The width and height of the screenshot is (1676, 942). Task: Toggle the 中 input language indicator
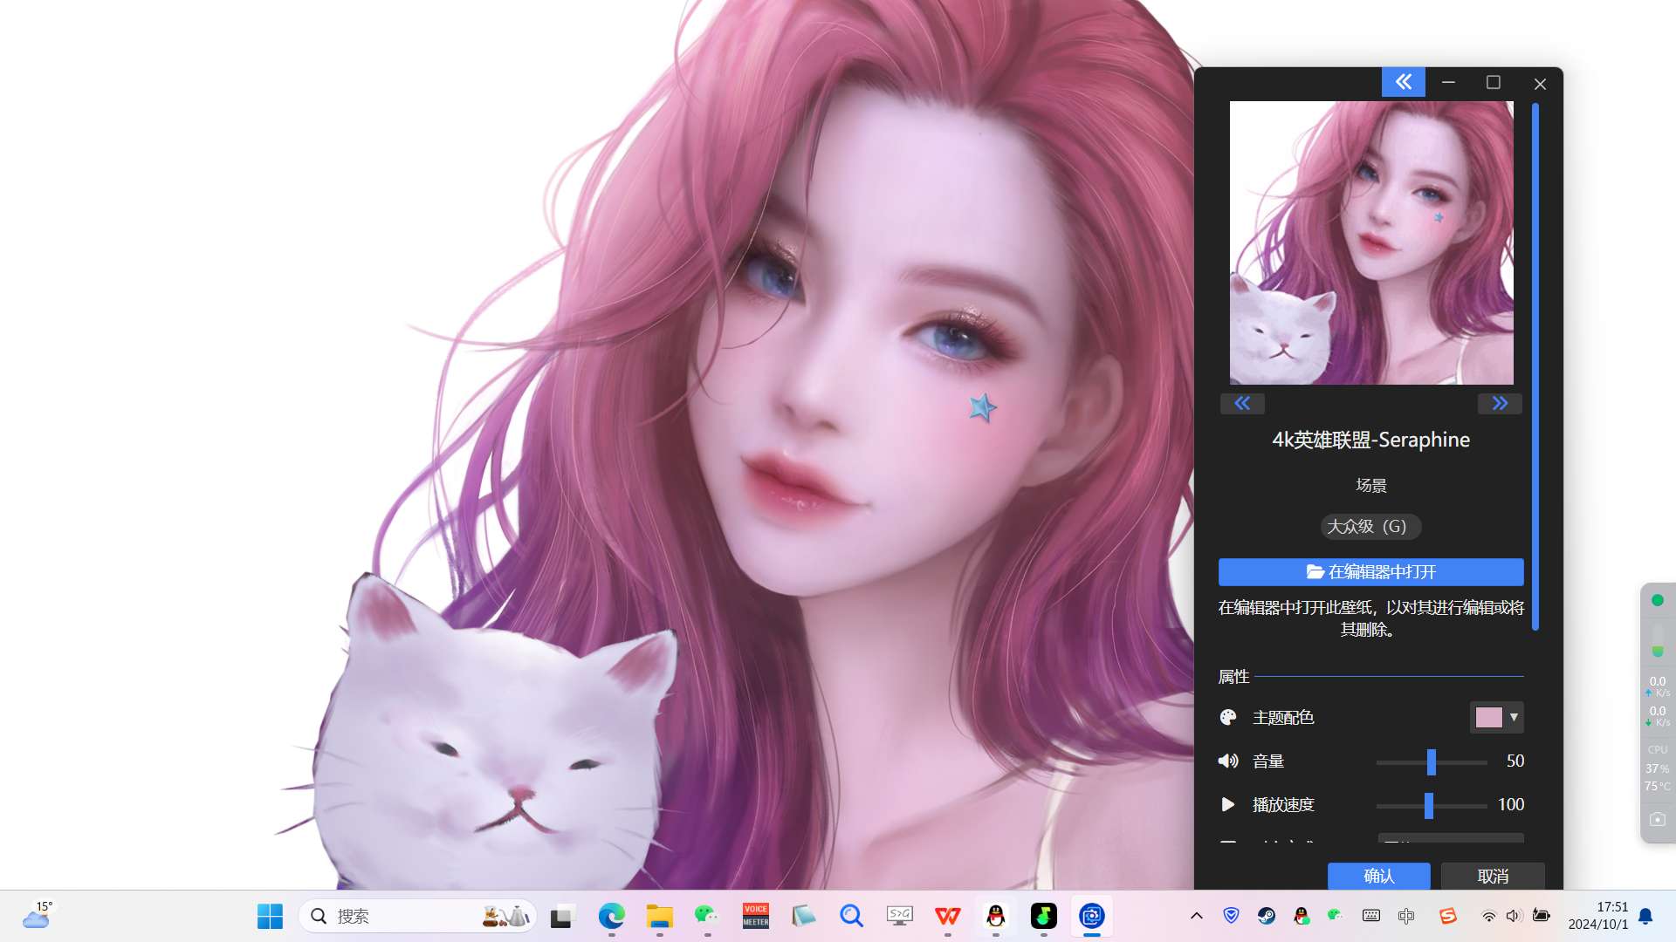pyautogui.click(x=1406, y=915)
